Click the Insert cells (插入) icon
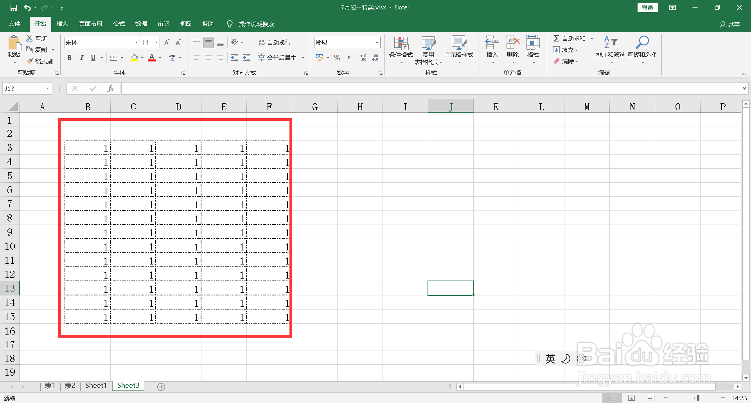The width and height of the screenshot is (751, 403). click(x=492, y=42)
